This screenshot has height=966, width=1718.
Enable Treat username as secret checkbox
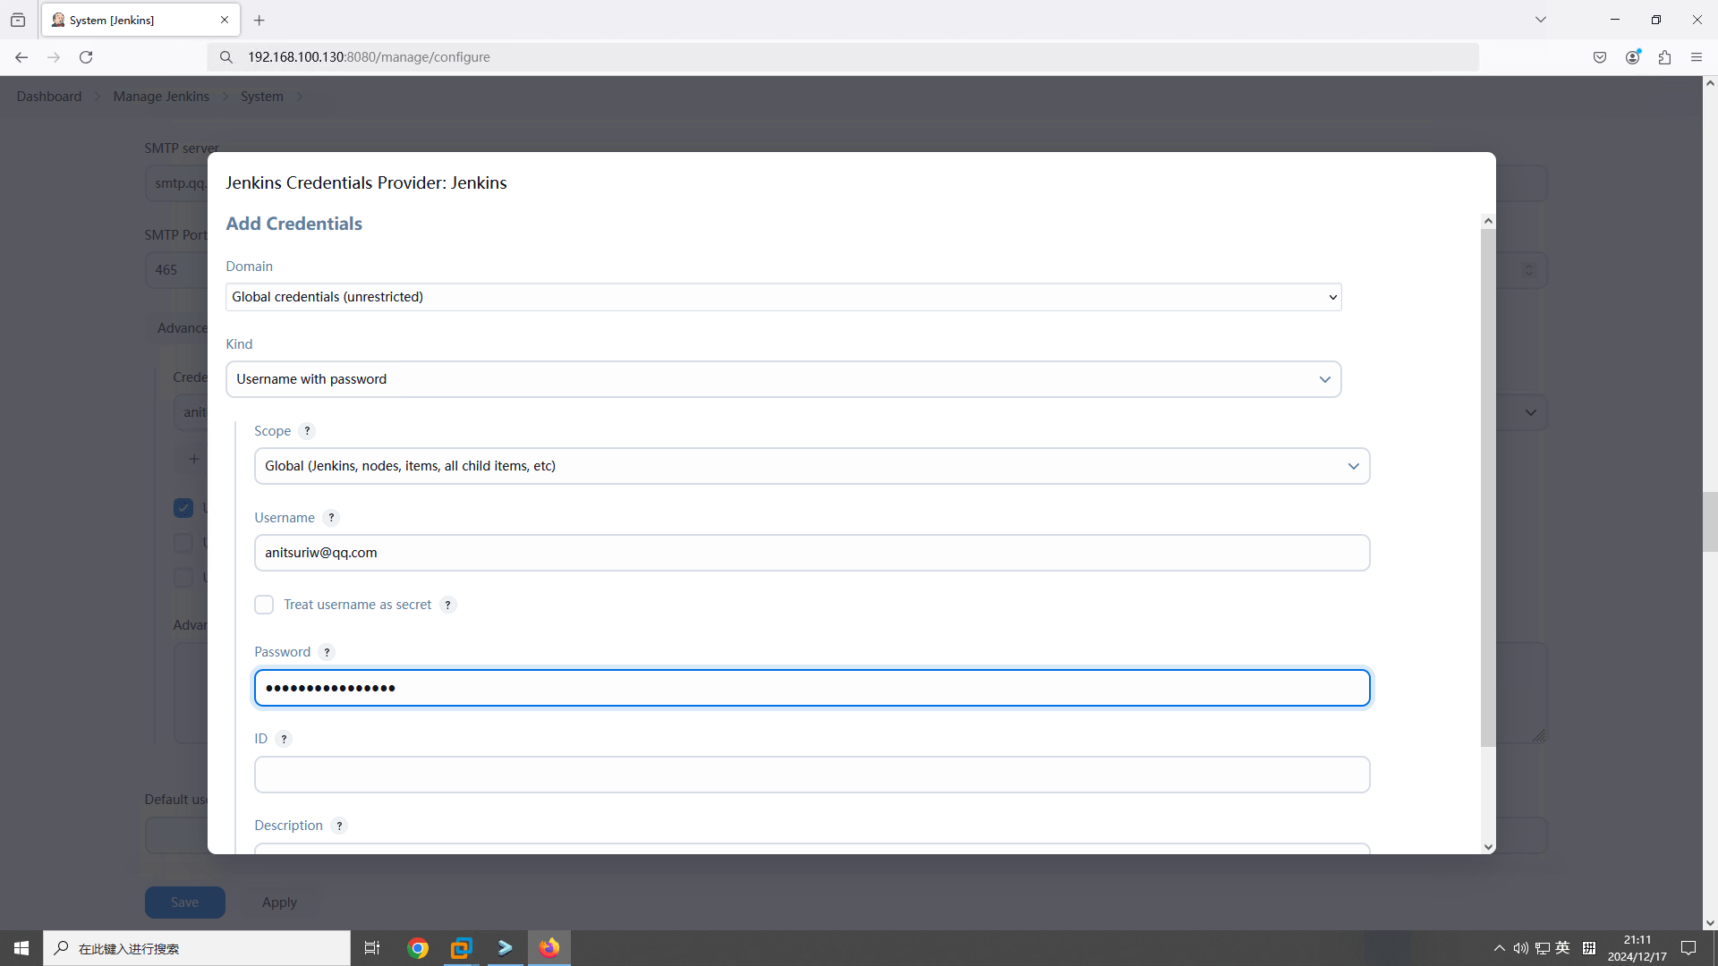(264, 605)
